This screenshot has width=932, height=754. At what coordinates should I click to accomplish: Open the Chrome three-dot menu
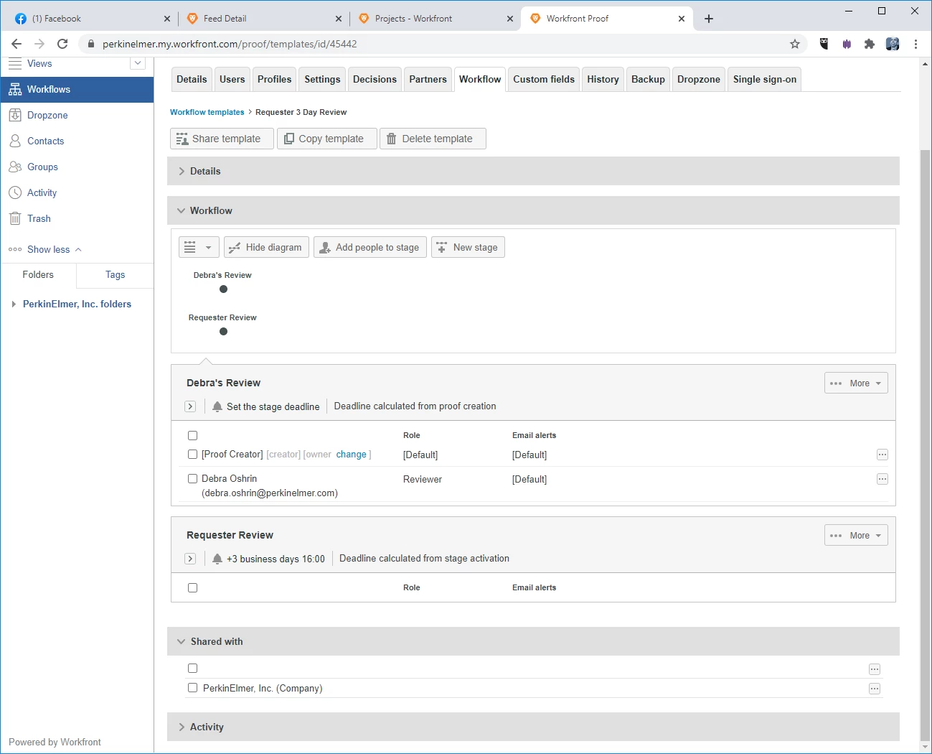pyautogui.click(x=916, y=44)
